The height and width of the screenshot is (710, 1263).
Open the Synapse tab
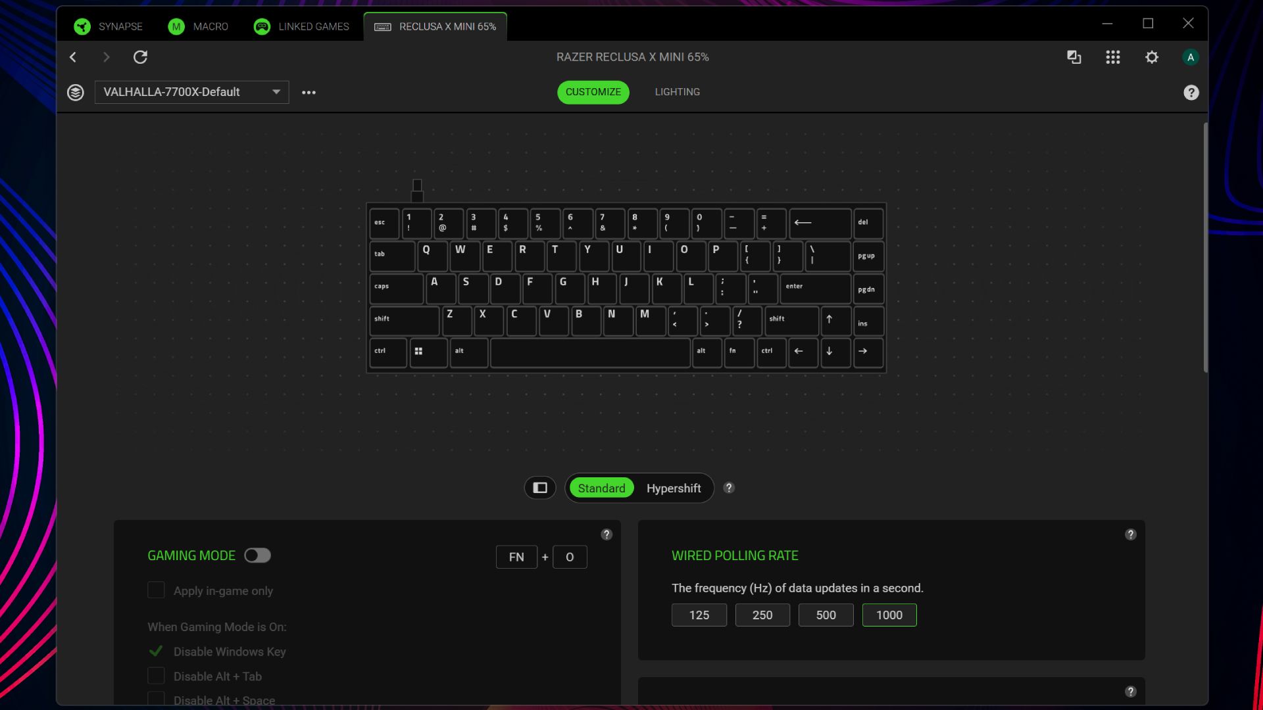coord(109,26)
